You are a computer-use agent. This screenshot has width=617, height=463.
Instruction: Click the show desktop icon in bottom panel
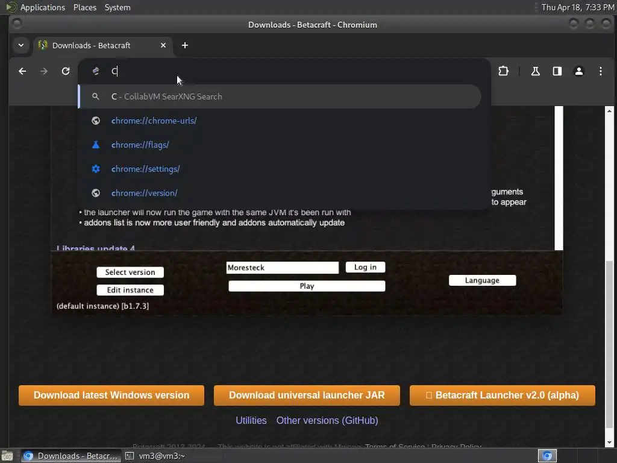tap(7, 456)
